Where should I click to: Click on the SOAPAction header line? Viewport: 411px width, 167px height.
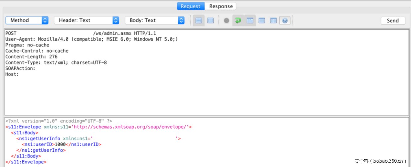coord(20,68)
